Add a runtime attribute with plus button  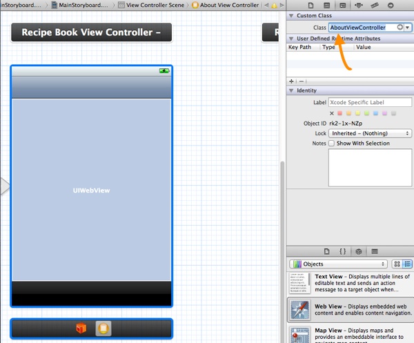(x=291, y=81)
